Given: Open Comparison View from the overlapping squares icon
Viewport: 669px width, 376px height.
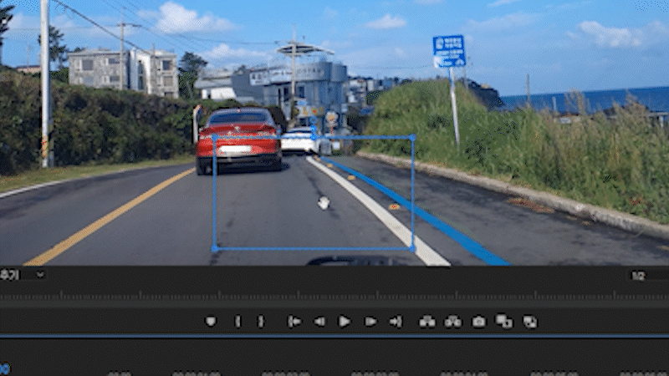Looking at the screenshot, I should click(x=504, y=322).
